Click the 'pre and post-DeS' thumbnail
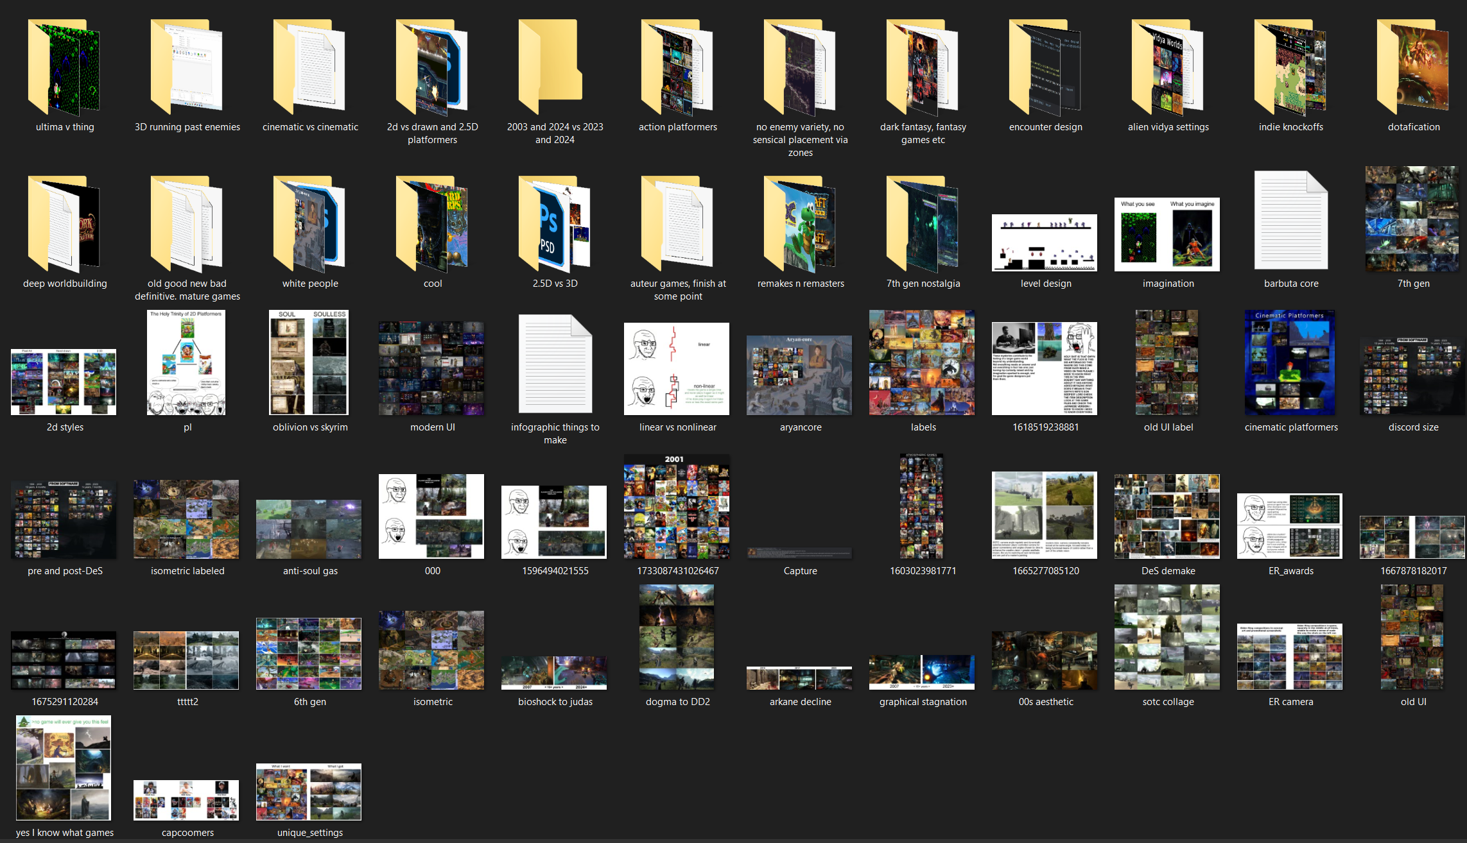Image resolution: width=1467 pixels, height=843 pixels. click(64, 520)
